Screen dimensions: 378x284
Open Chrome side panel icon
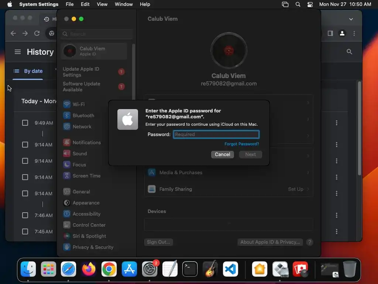[x=330, y=33]
